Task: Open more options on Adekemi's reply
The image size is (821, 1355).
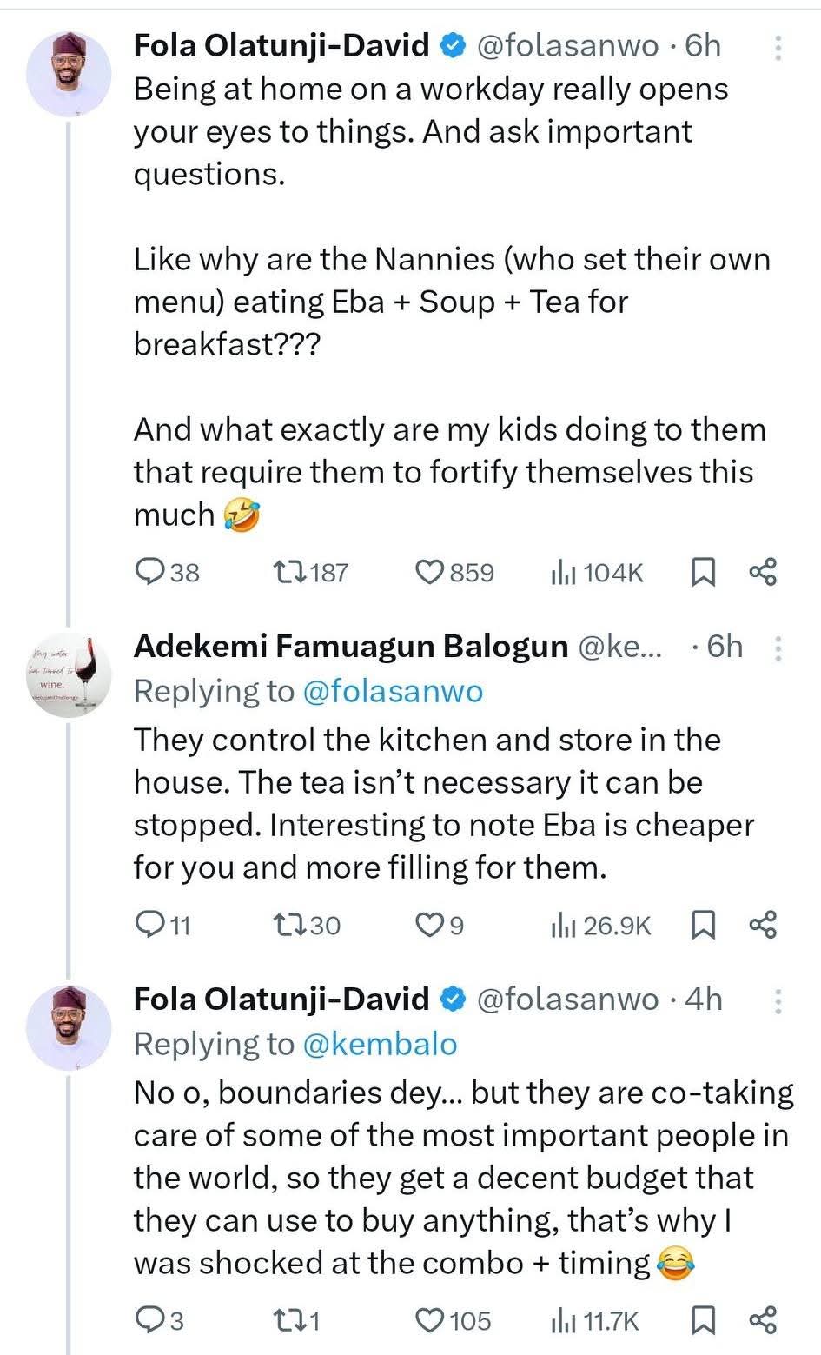Action: point(778,648)
